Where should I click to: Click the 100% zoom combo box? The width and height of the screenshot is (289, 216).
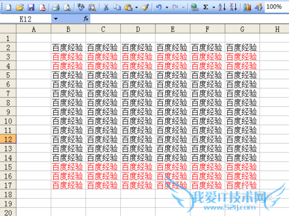pos(277,7)
